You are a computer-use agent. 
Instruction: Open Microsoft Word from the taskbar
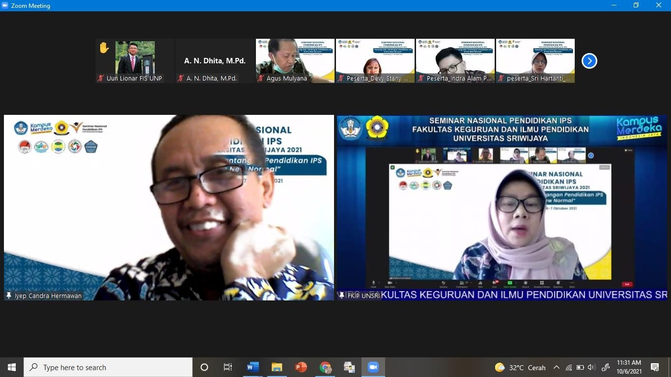pos(252,367)
